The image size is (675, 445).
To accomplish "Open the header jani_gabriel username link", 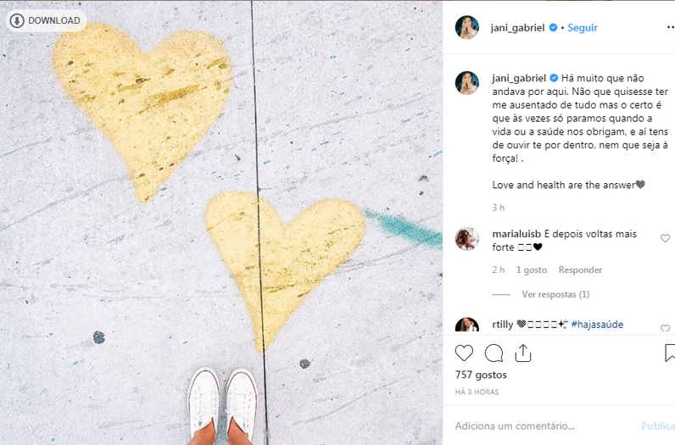I will pyautogui.click(x=517, y=27).
